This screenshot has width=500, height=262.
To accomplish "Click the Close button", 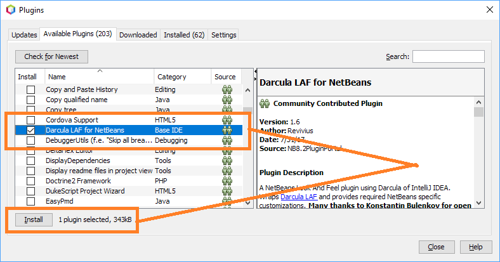I will [x=436, y=247].
